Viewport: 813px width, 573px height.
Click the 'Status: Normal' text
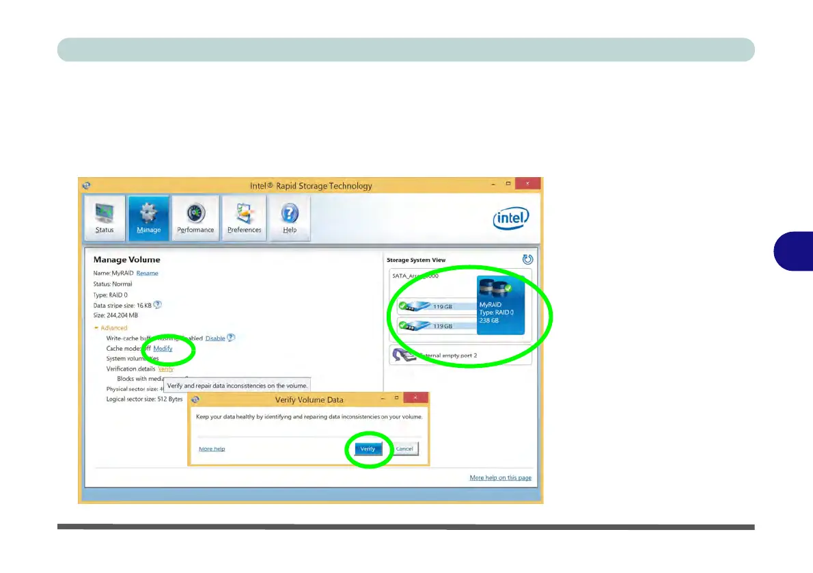pos(113,284)
